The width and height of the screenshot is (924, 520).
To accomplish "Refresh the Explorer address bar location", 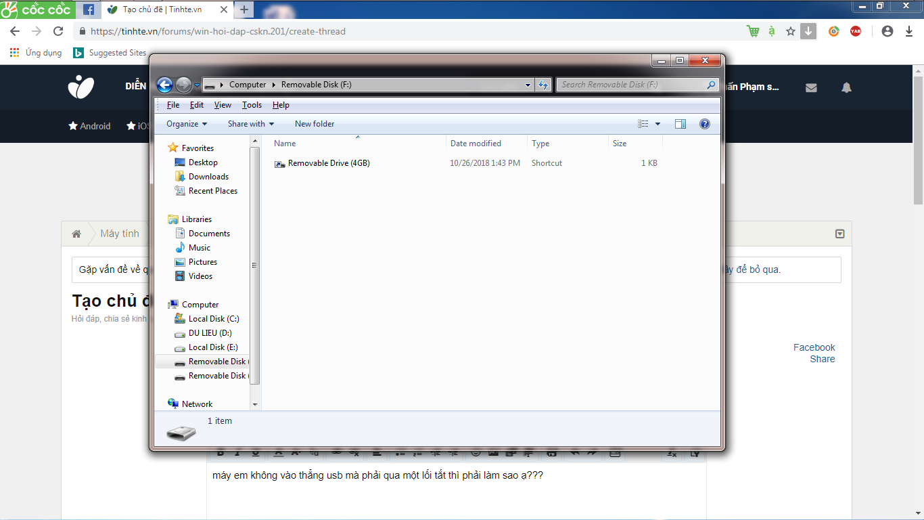I will 543,85.
